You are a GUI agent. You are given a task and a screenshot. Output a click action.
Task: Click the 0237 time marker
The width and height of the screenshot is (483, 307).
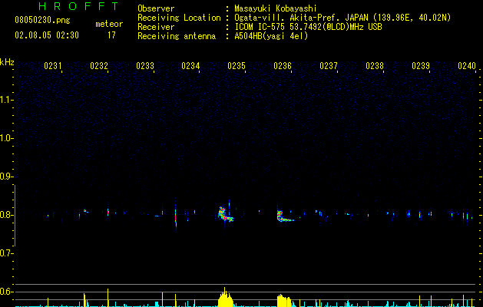coord(329,66)
